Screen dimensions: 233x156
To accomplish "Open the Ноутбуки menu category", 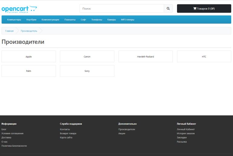I will [31, 20].
